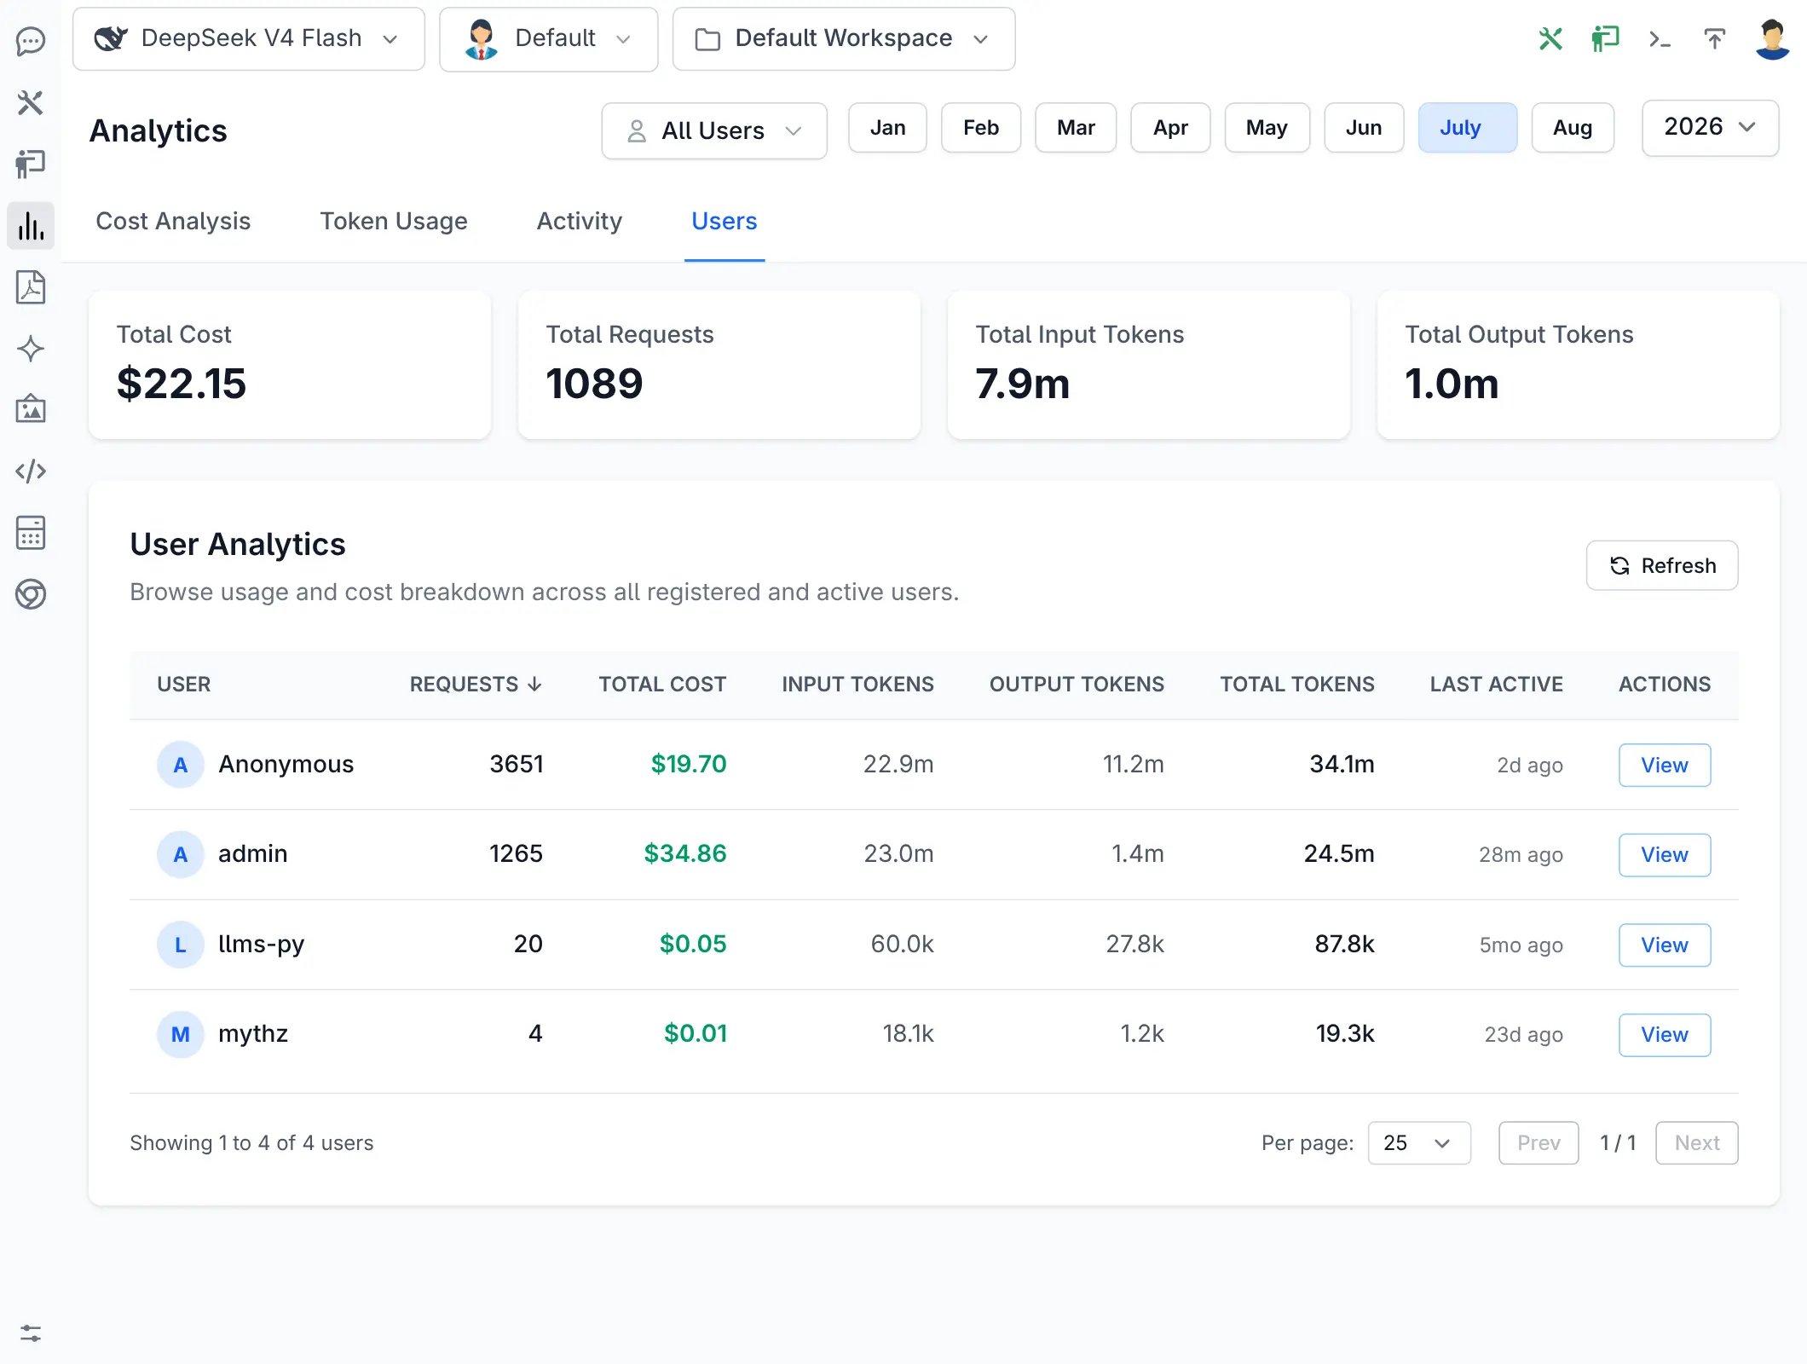This screenshot has width=1807, height=1364.
Task: Select the analytics bar chart icon
Action: (x=31, y=226)
